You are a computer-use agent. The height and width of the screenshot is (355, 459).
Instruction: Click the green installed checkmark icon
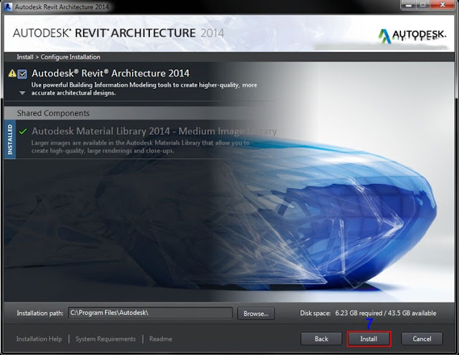23,132
